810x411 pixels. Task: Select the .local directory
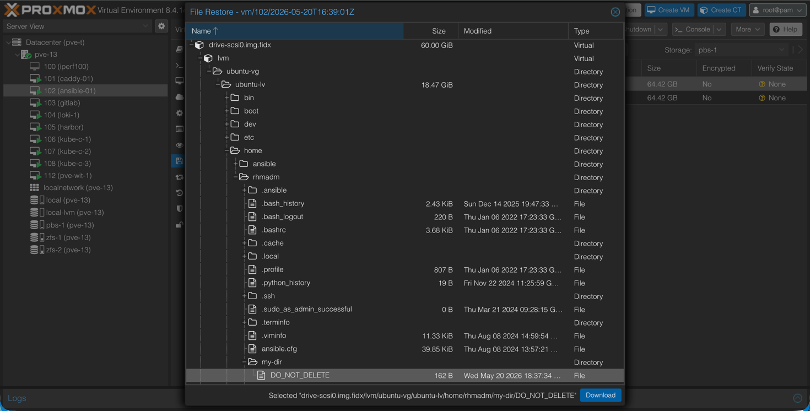405,257
